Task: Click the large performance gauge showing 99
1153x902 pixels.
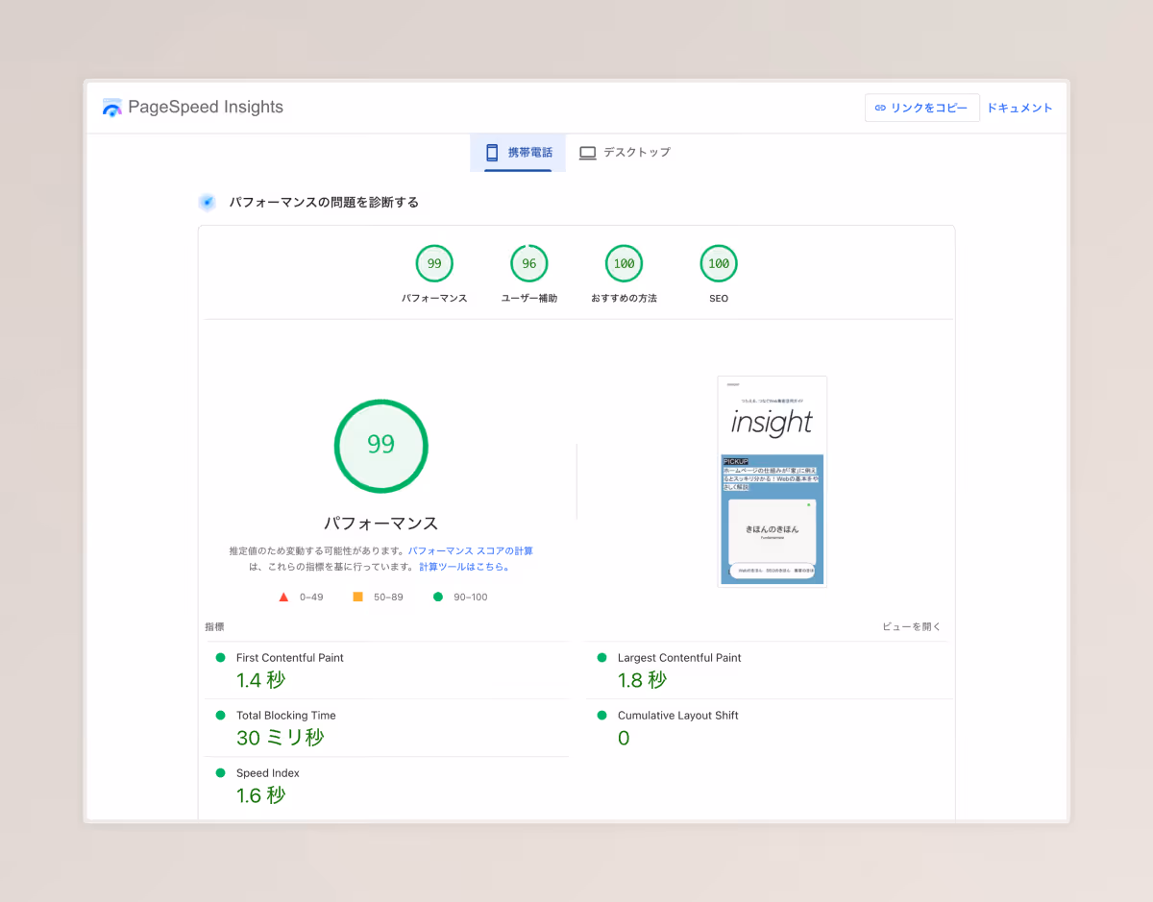Action: [x=380, y=445]
